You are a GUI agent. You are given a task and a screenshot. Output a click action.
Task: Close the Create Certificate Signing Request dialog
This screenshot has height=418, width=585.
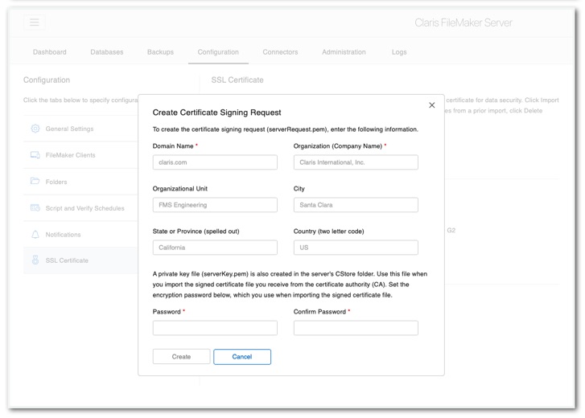431,105
